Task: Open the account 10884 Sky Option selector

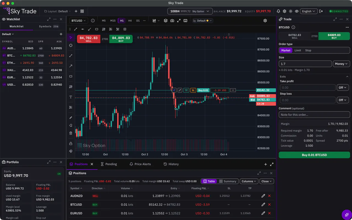Action: 190,11
